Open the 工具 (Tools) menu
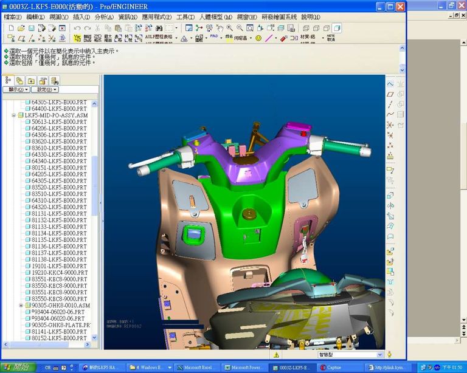This screenshot has height=373, width=467. coord(185,17)
